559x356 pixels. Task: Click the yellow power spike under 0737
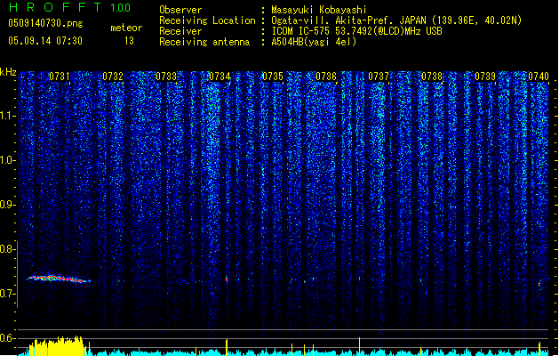click(359, 346)
